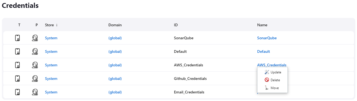The height and width of the screenshot is (101, 357).
Task: Click the Jenkins provider icon in AWS_Credentials row
Action: (35, 65)
